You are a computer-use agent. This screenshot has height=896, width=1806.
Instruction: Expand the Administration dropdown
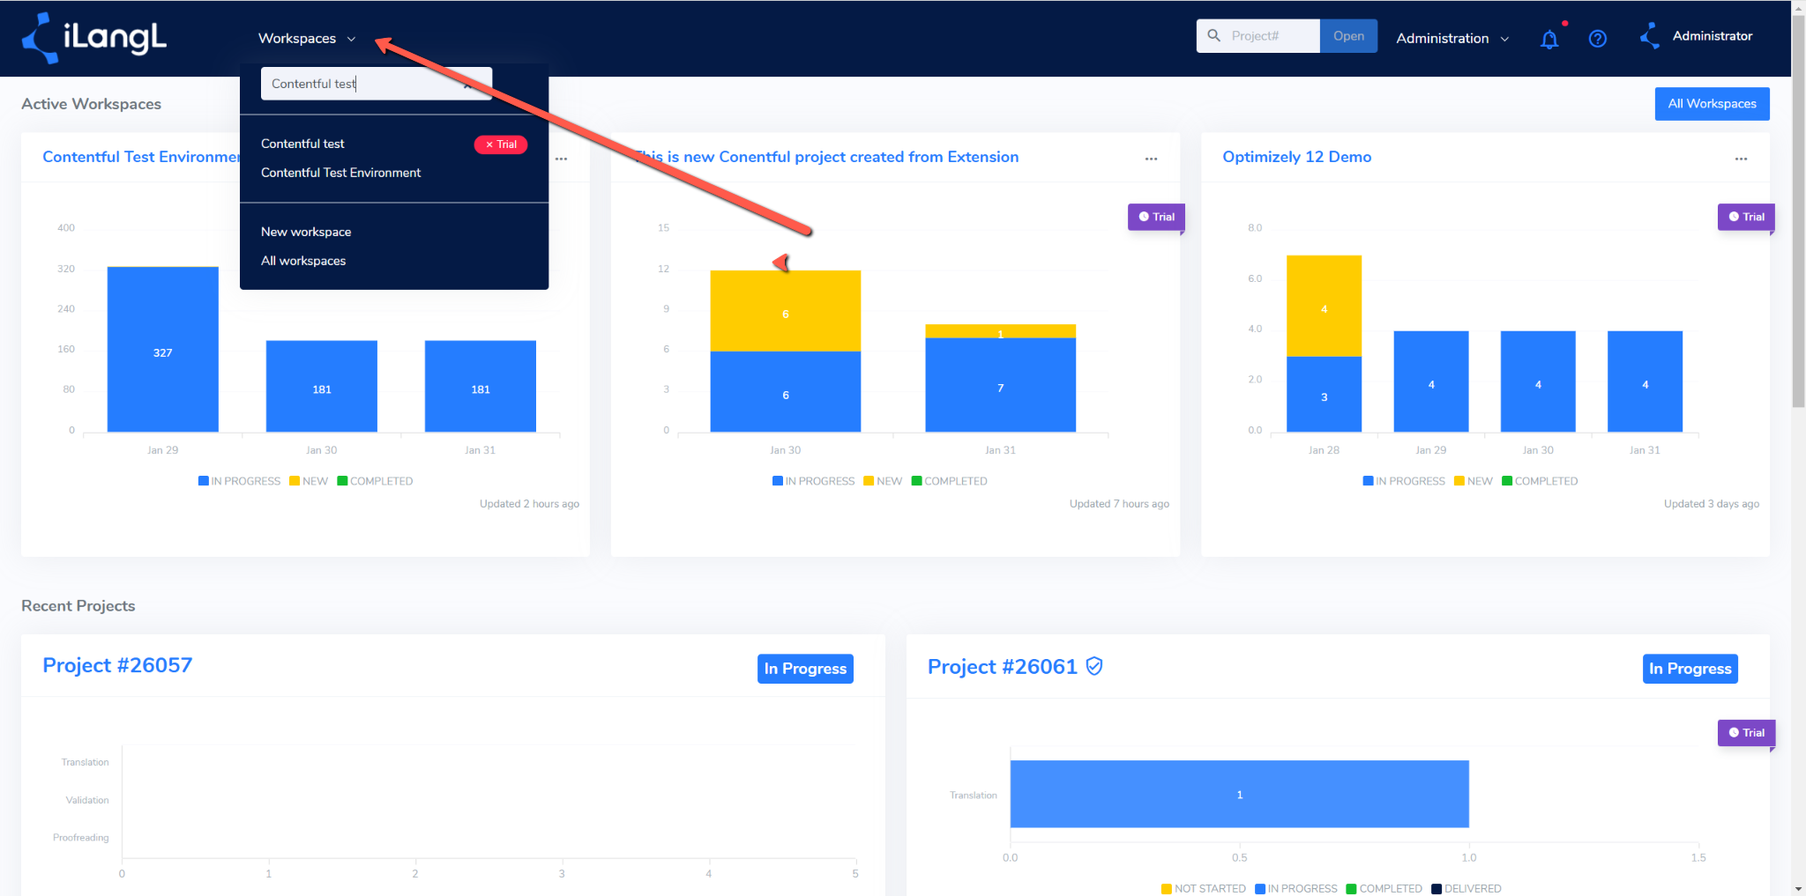(1452, 39)
